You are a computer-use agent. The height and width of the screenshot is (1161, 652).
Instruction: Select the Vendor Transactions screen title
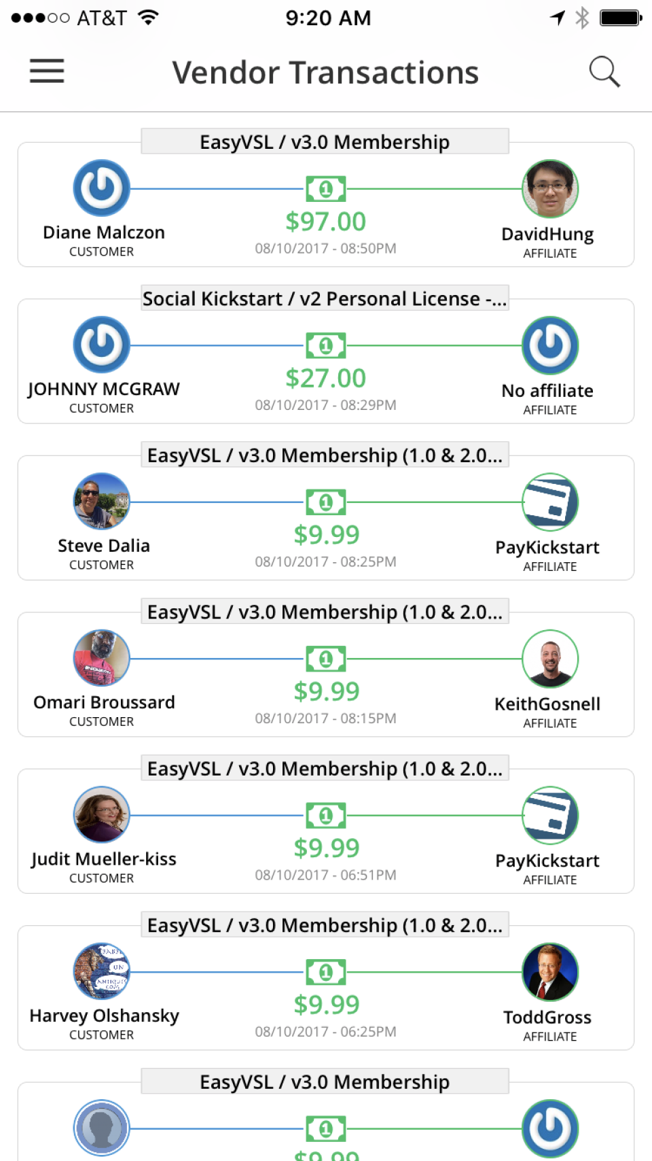(325, 72)
